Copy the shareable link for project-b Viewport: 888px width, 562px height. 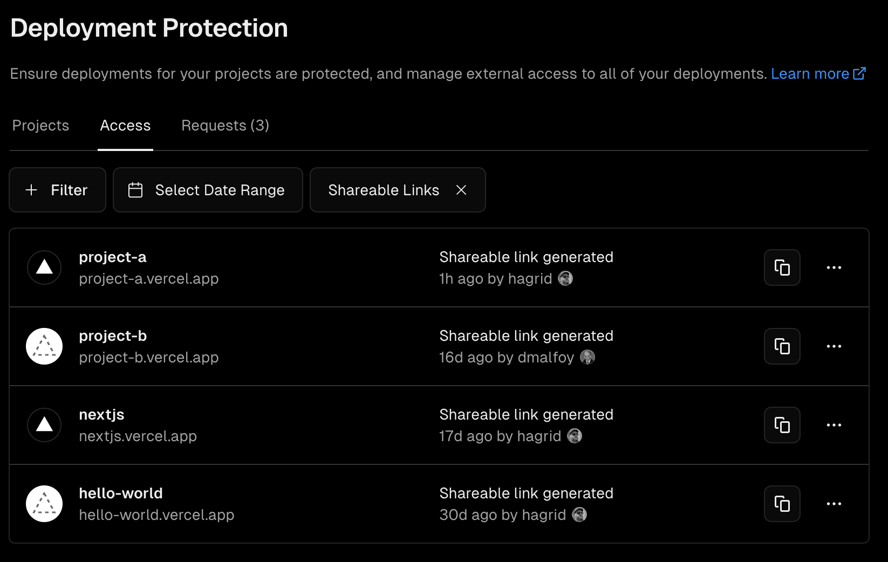pyautogui.click(x=782, y=346)
